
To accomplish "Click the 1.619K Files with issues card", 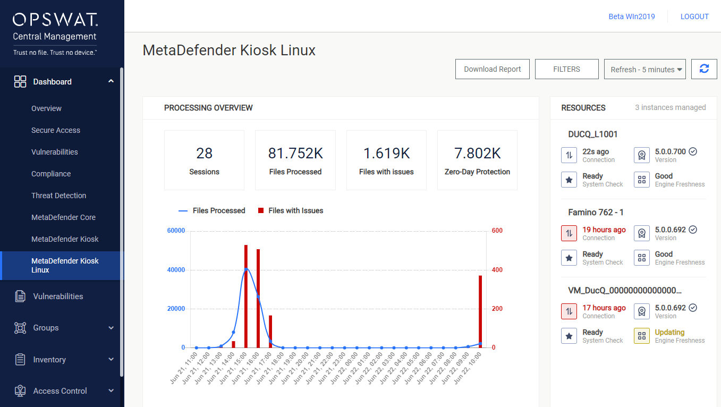I will [x=386, y=160].
